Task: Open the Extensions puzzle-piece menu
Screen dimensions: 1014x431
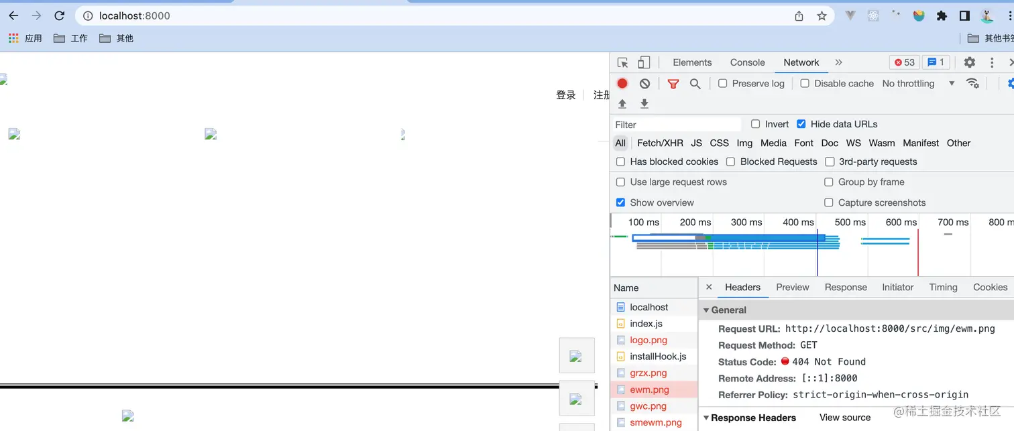Action: pyautogui.click(x=942, y=15)
